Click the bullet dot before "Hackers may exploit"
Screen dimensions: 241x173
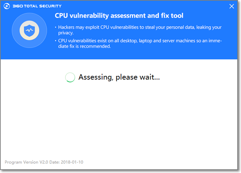click(x=55, y=27)
